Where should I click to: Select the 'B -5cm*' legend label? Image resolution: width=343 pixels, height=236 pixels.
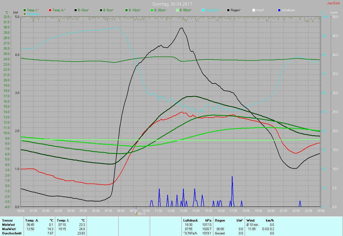[x=109, y=10]
